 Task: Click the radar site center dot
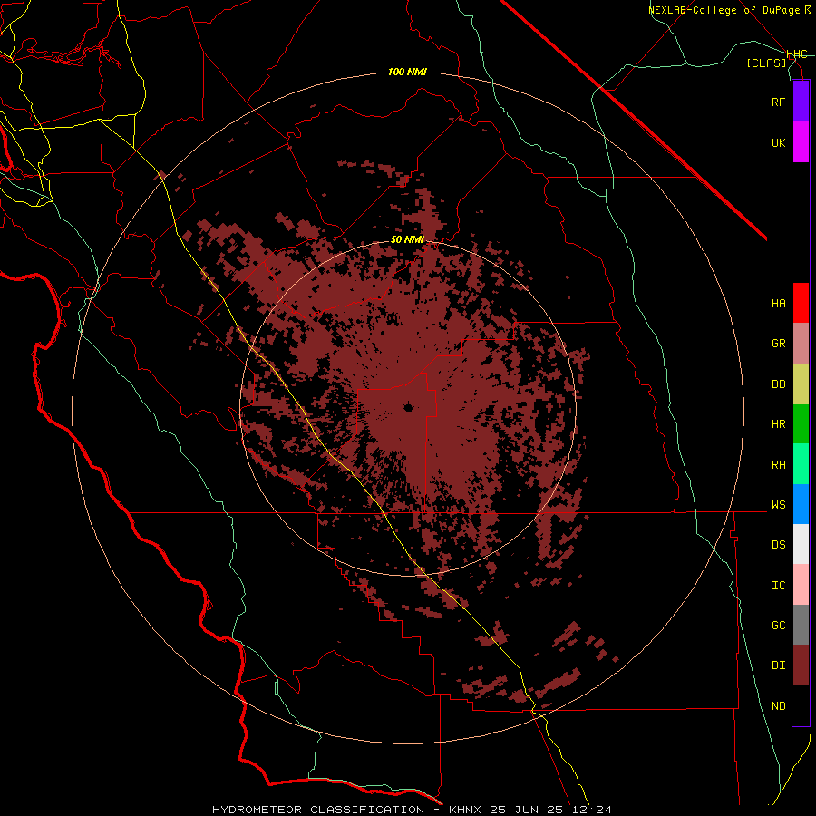click(x=409, y=407)
